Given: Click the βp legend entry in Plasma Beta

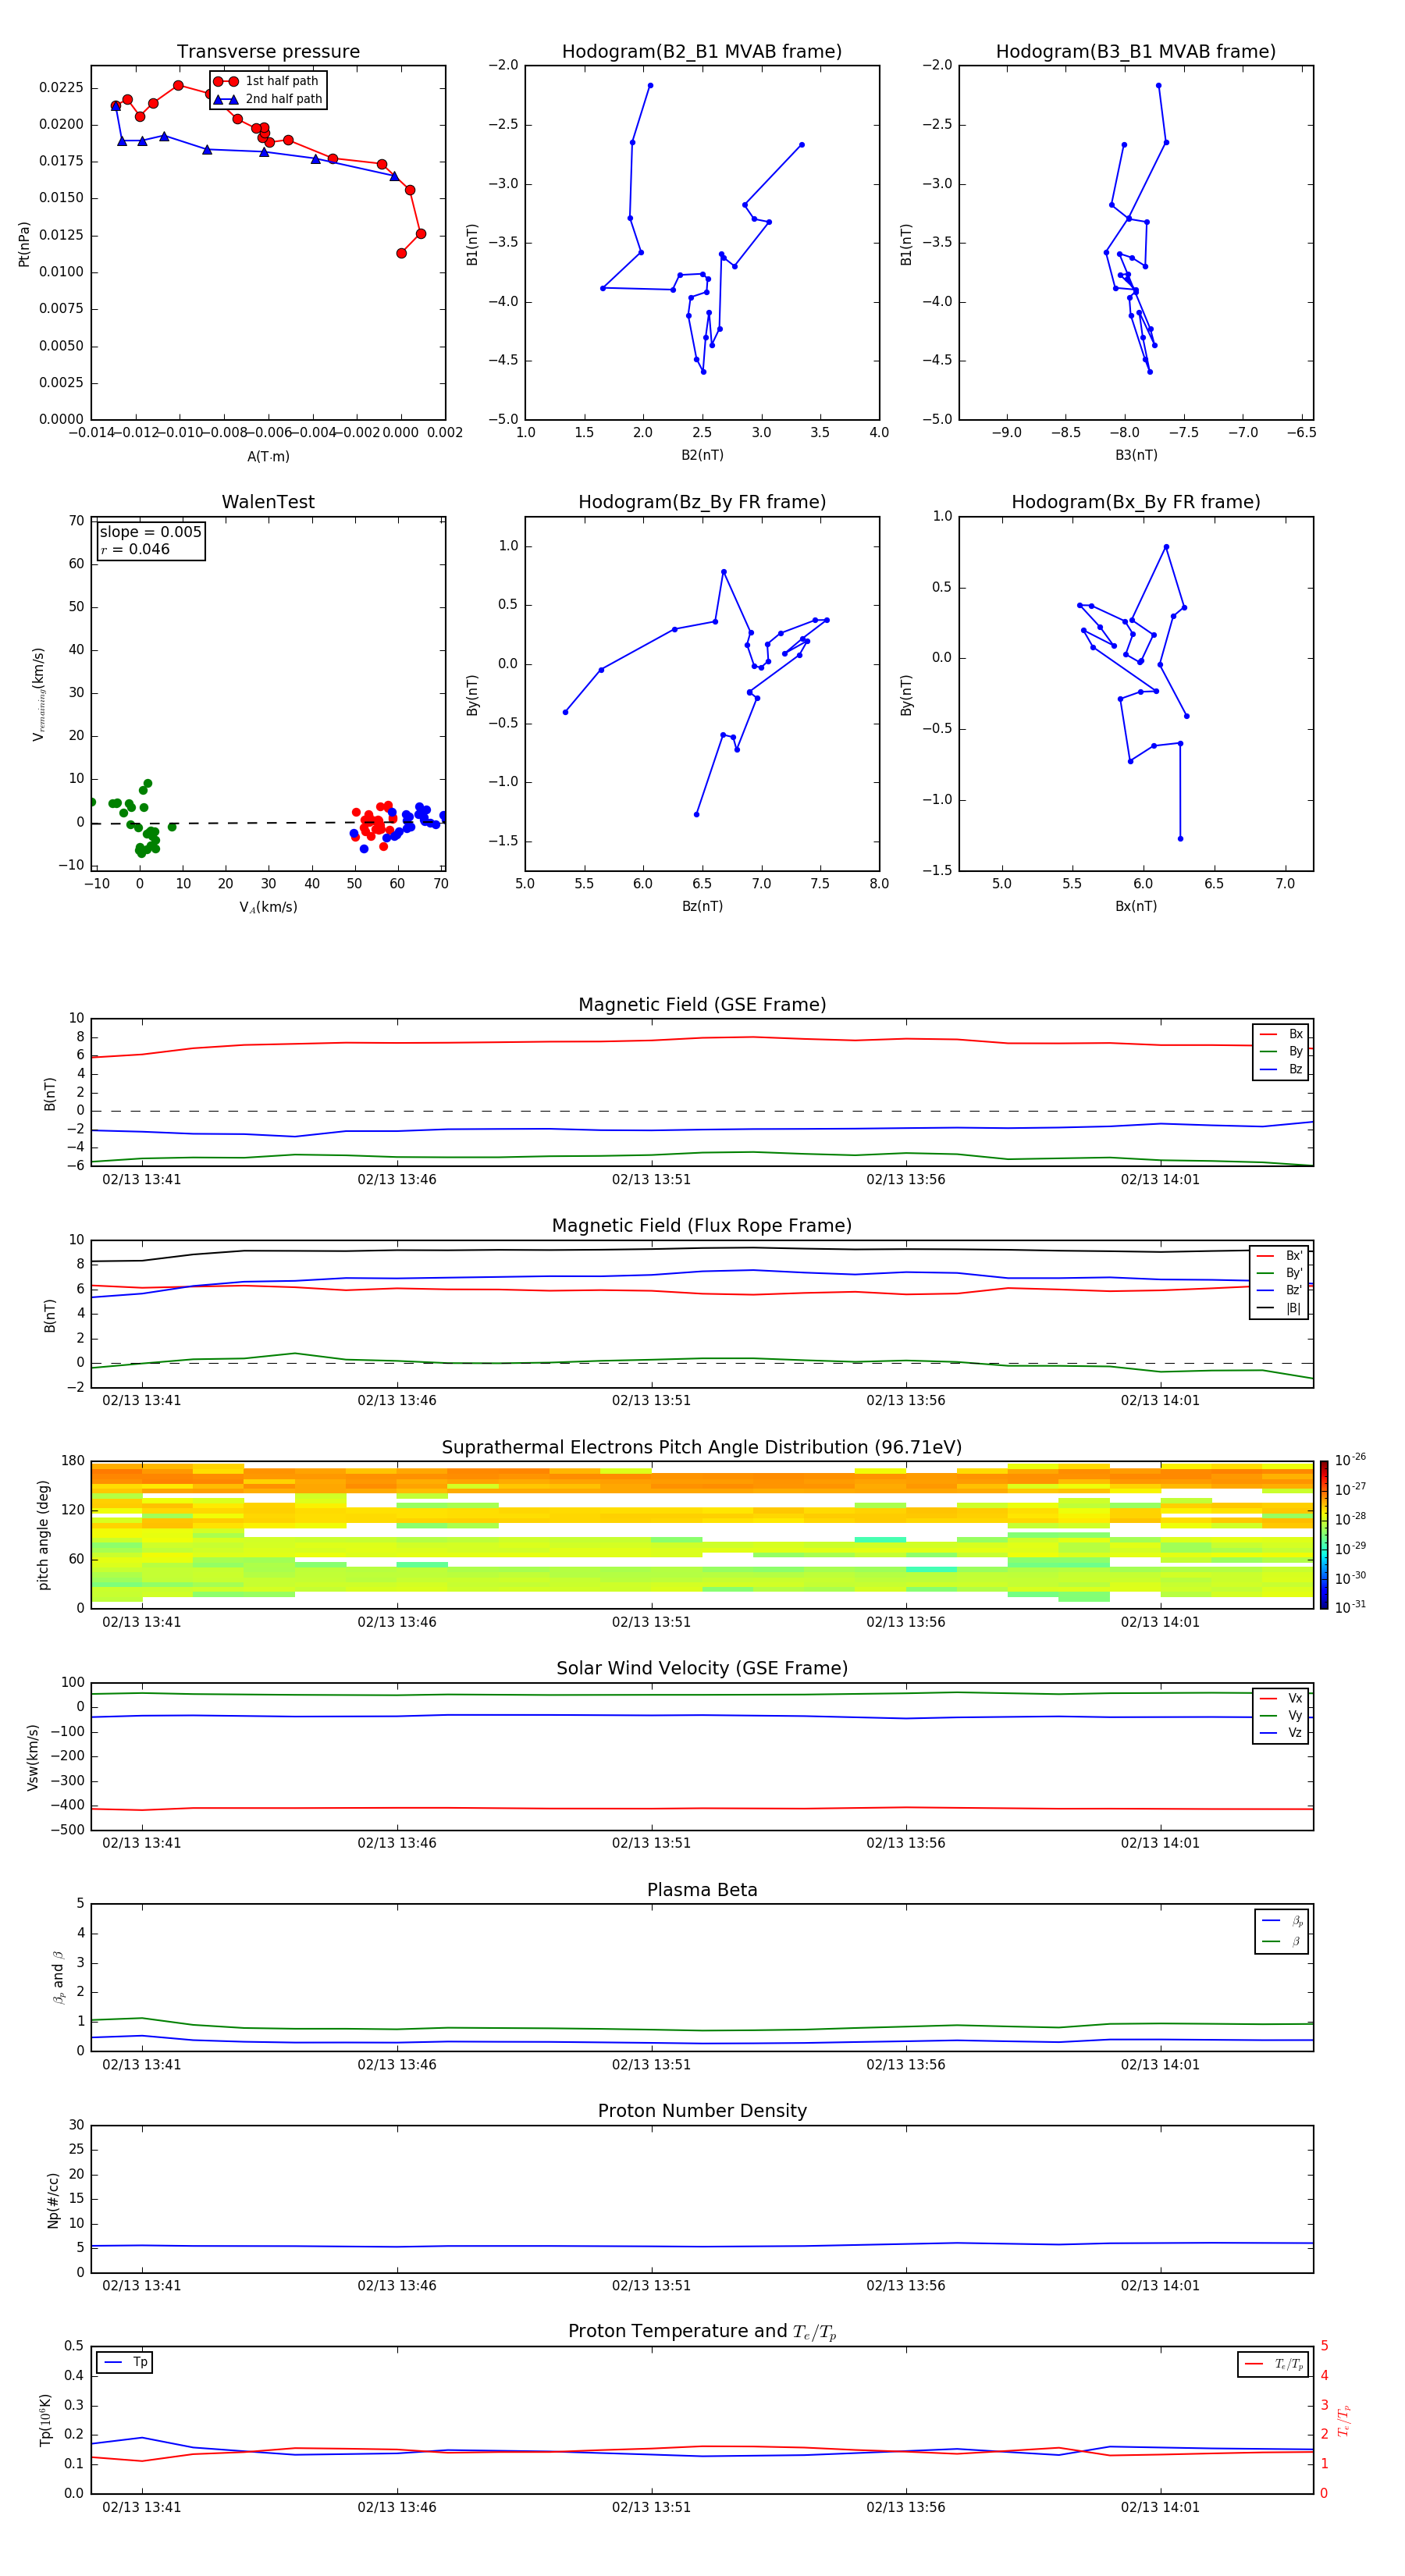Looking at the screenshot, I should (x=1282, y=1921).
